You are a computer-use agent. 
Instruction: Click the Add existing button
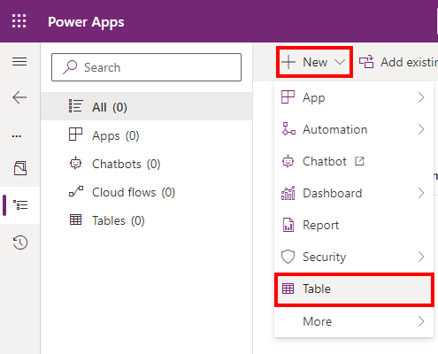tap(398, 62)
